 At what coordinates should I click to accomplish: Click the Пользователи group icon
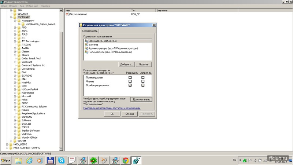pyautogui.click(x=86, y=52)
